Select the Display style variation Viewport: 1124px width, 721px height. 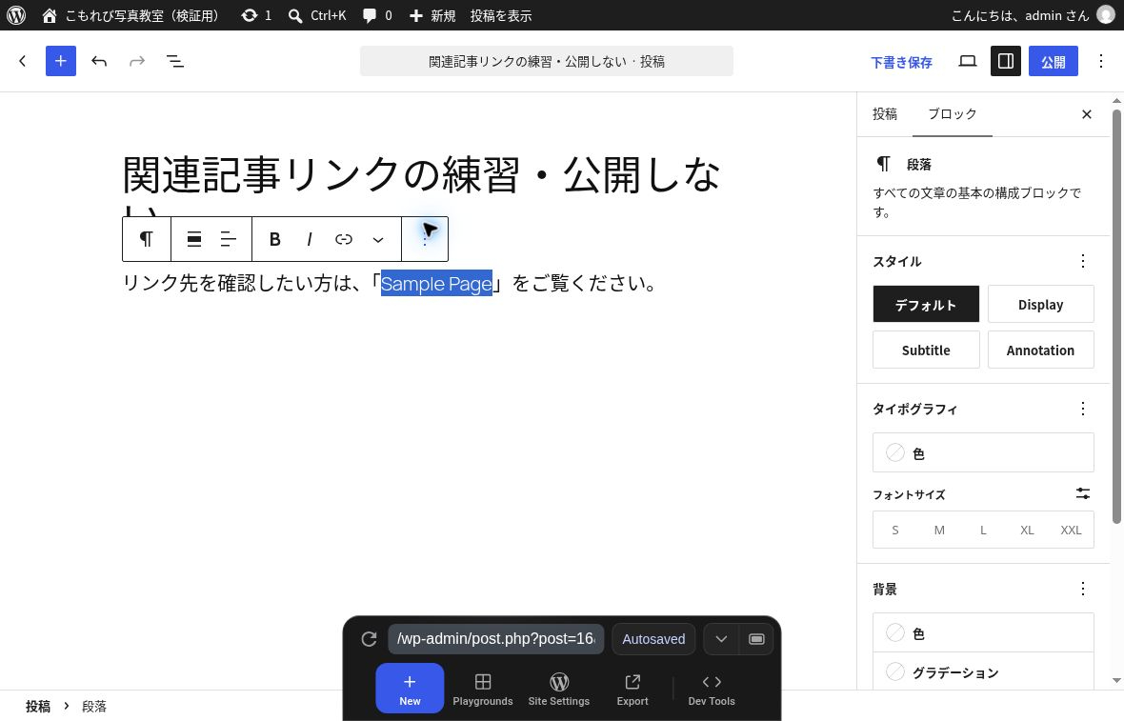[x=1041, y=305]
